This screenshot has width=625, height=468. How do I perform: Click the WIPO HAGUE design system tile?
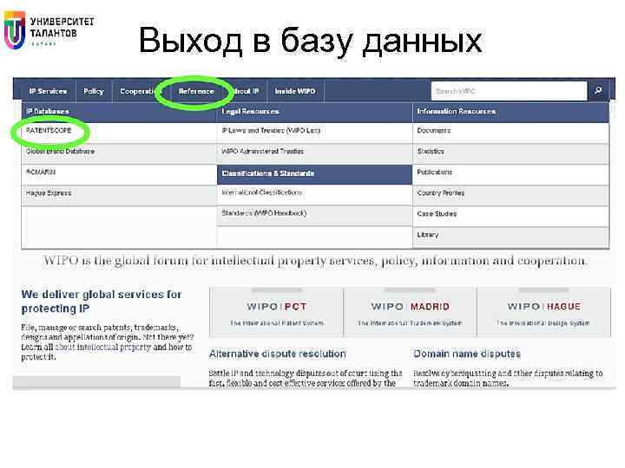click(543, 312)
